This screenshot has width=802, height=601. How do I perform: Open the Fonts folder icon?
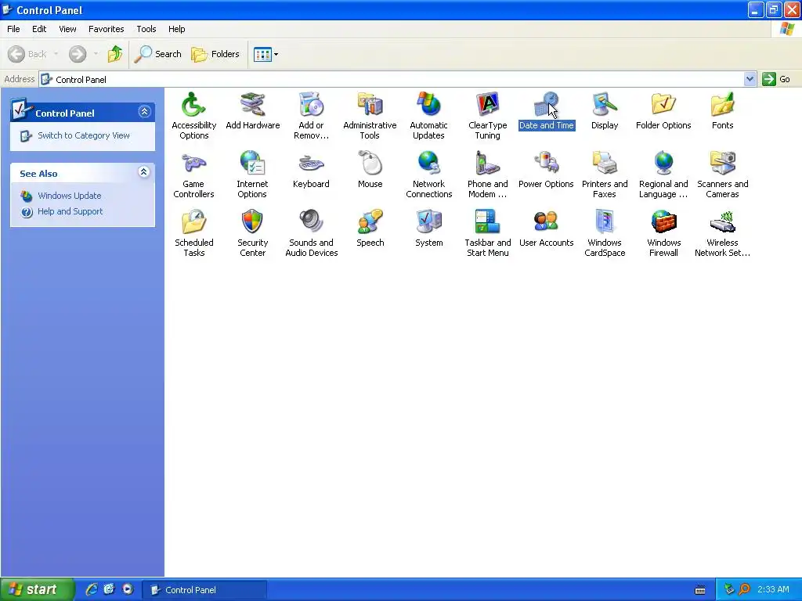(x=722, y=105)
